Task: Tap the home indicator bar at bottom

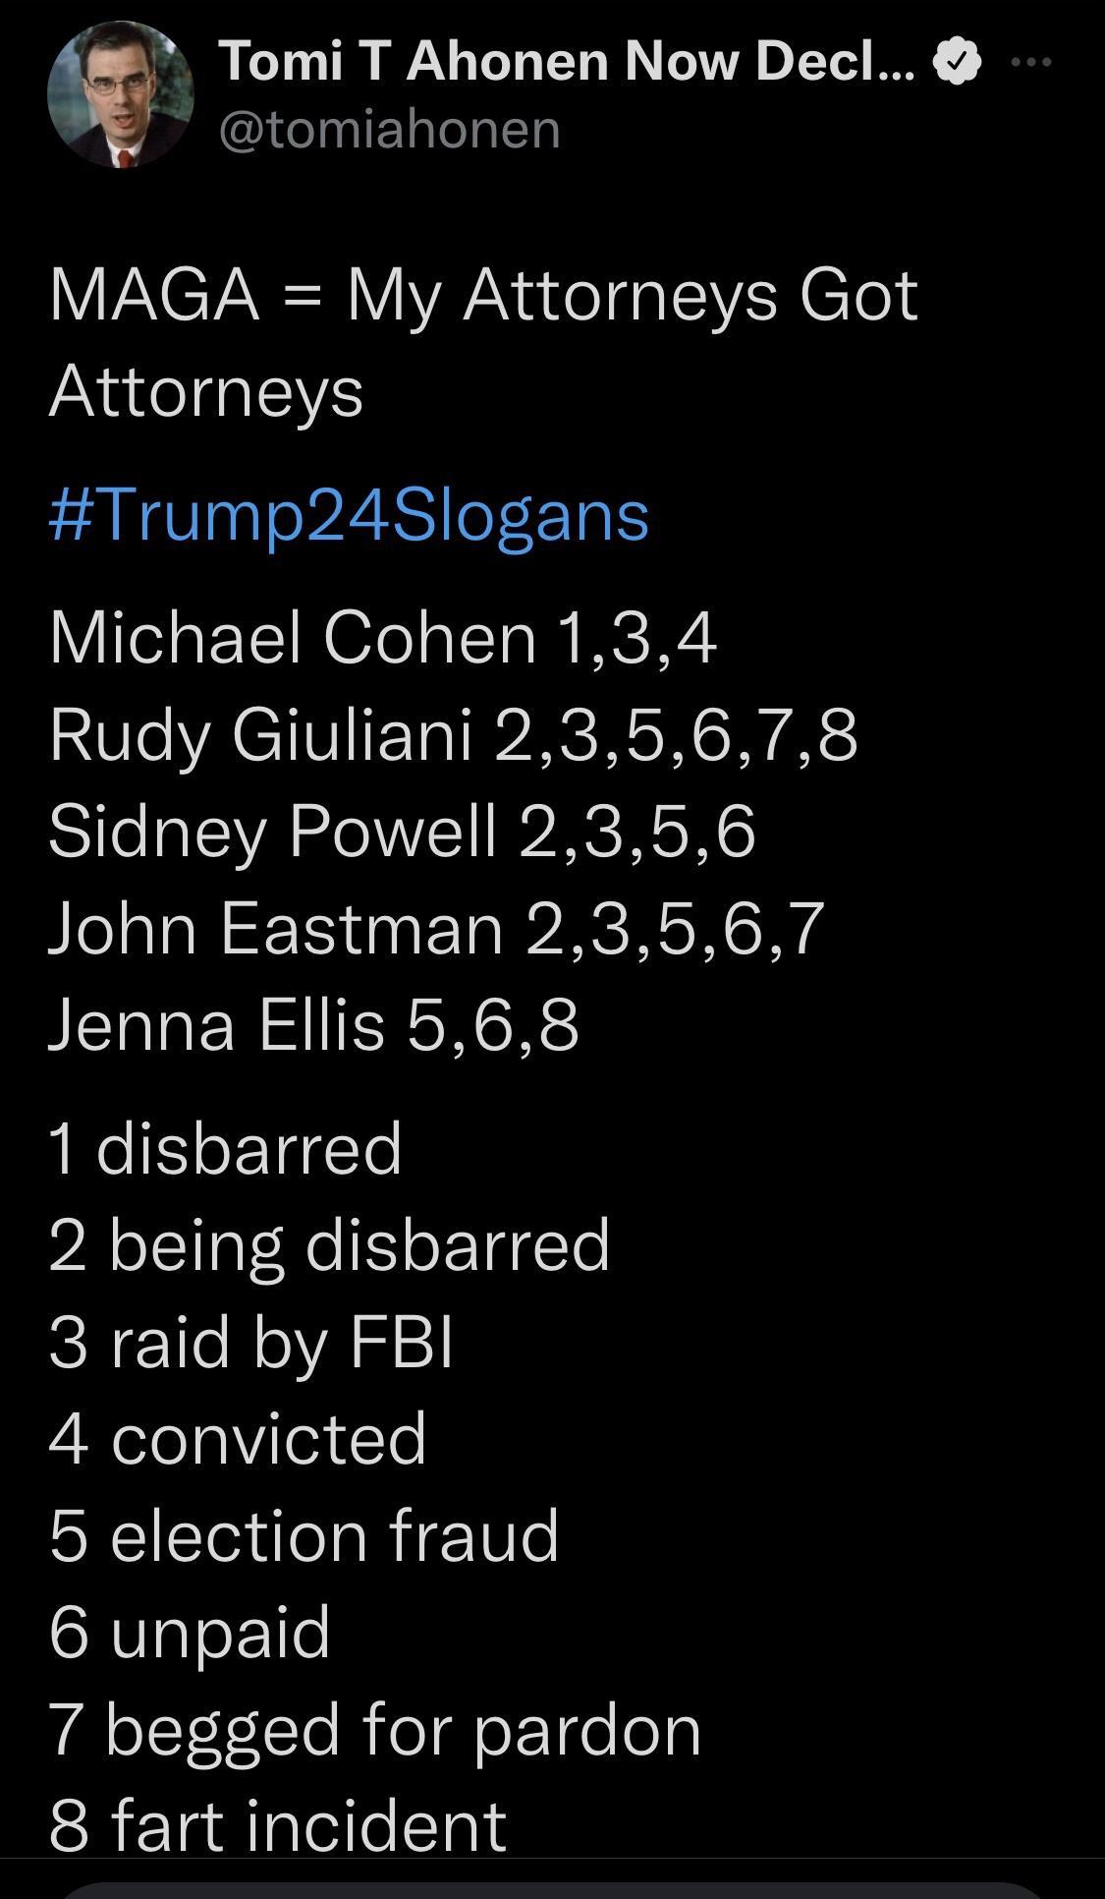Action: click(x=552, y=1889)
